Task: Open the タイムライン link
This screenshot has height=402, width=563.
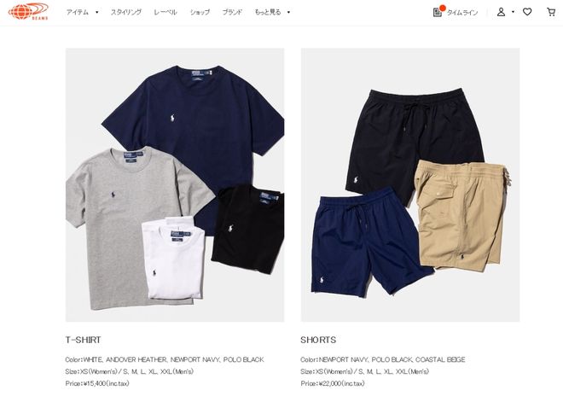Action: click(462, 13)
